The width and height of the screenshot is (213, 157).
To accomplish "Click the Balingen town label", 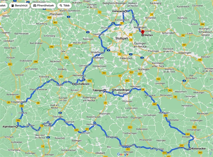I will 77,141.
